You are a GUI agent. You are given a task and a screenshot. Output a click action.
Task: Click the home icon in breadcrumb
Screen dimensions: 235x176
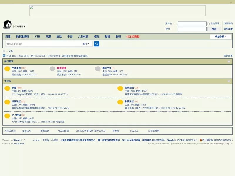tap(4, 51)
